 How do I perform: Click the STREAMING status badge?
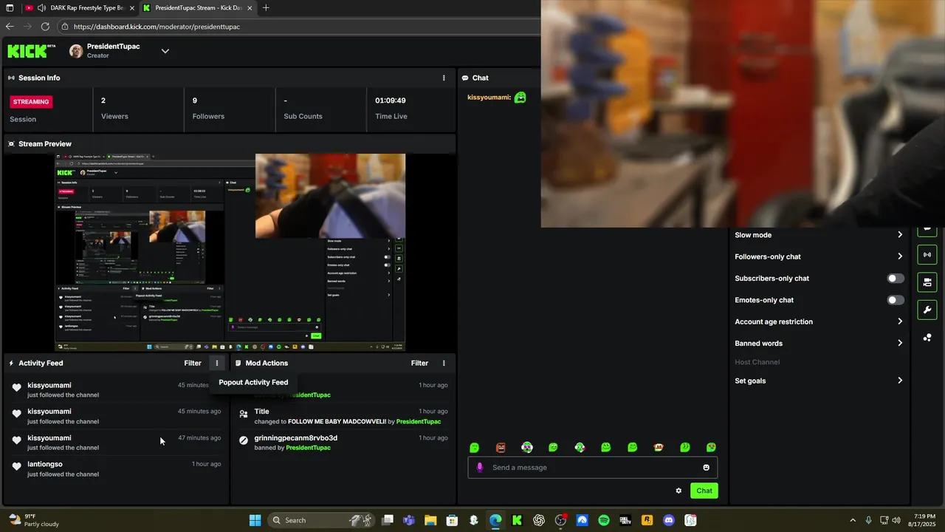tap(31, 102)
